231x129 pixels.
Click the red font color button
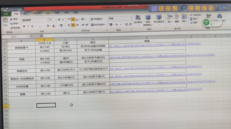(53, 26)
